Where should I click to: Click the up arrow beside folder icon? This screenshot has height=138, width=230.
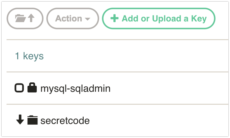pos(31,18)
